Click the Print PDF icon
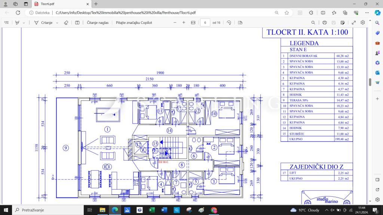Viewport: 383px width, 215px height. [324, 22]
